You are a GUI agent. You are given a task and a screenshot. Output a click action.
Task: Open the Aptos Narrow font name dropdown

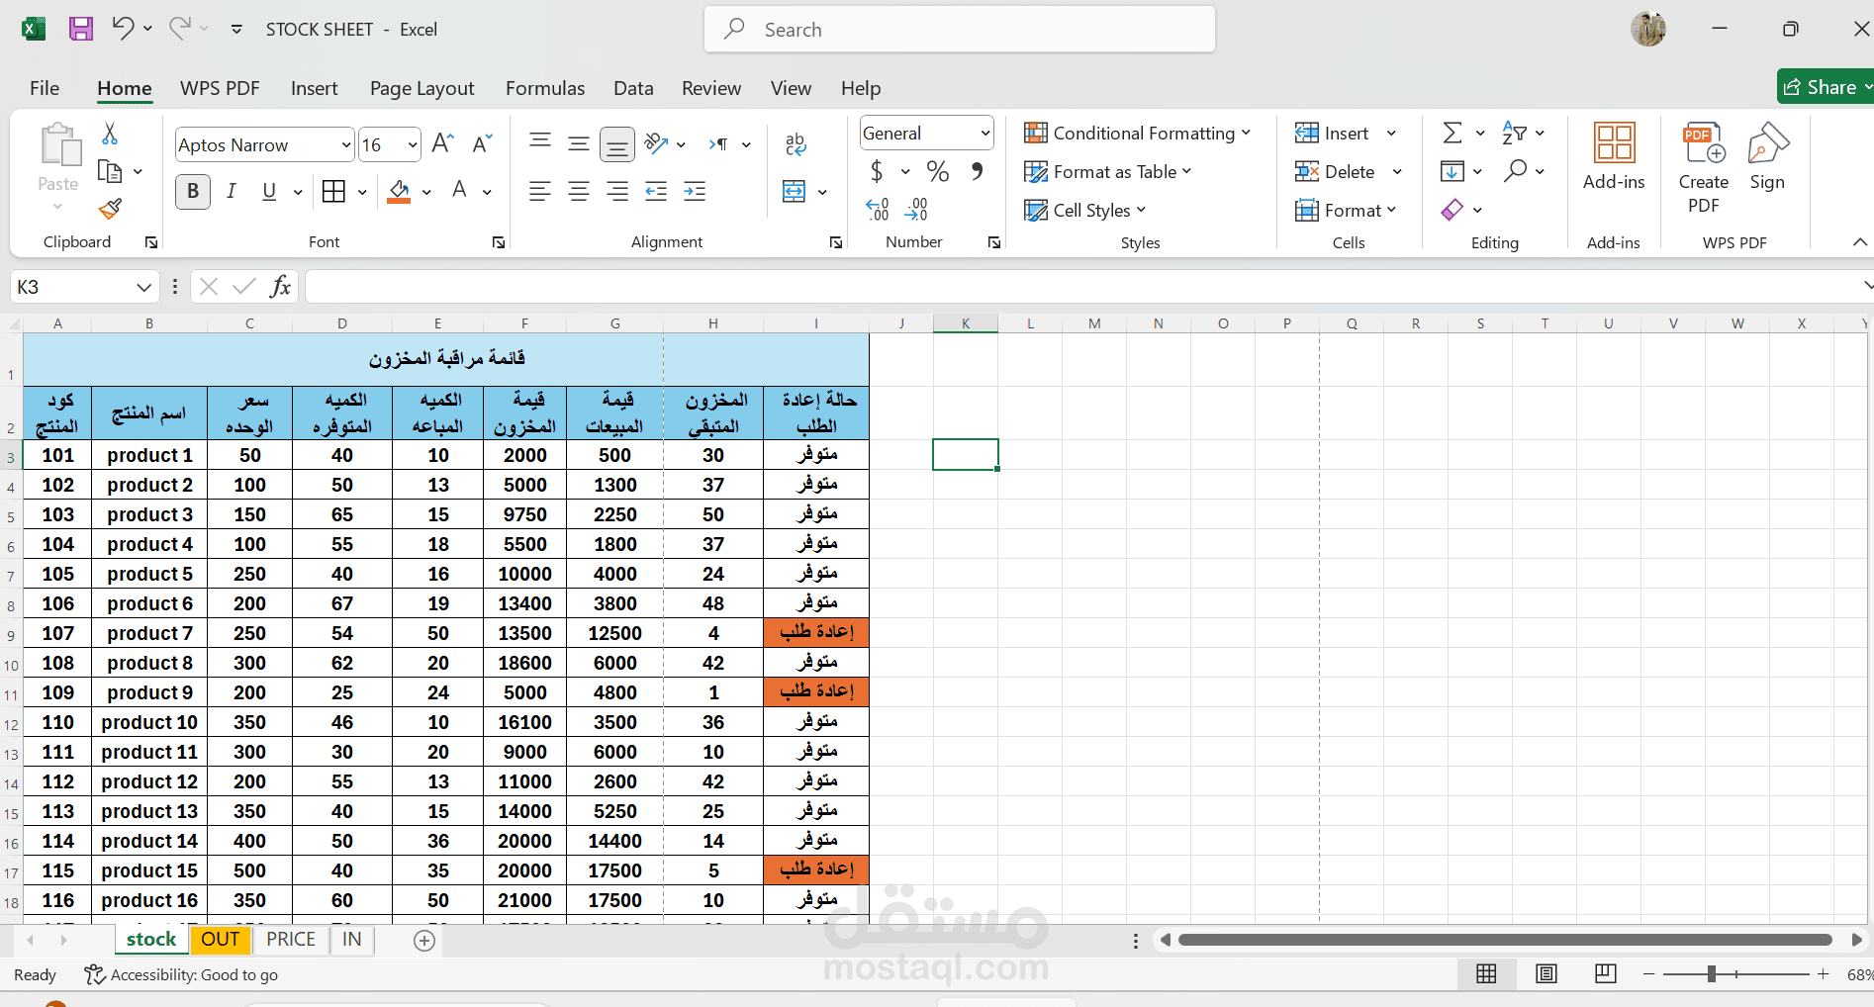345,145
